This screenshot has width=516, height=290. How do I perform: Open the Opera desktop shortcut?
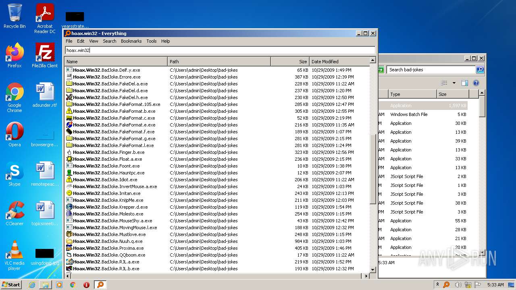[x=15, y=135]
